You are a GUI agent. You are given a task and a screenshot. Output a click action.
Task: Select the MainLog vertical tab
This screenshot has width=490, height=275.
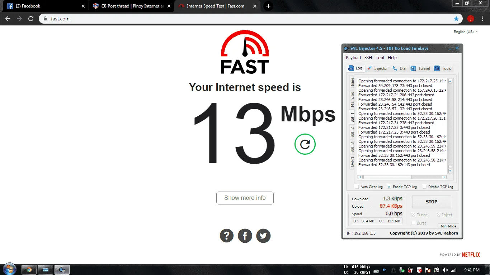pyautogui.click(x=352, y=99)
